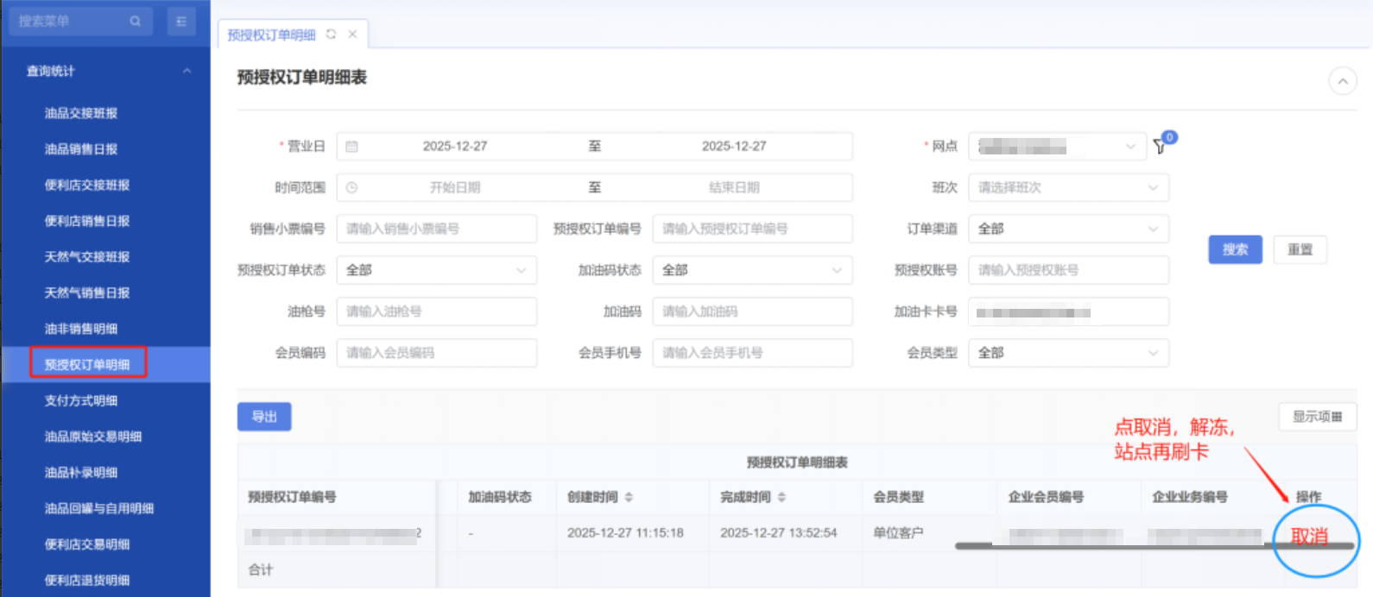Select 支付方式明细 in the sidebar
The width and height of the screenshot is (1373, 597).
(x=81, y=400)
